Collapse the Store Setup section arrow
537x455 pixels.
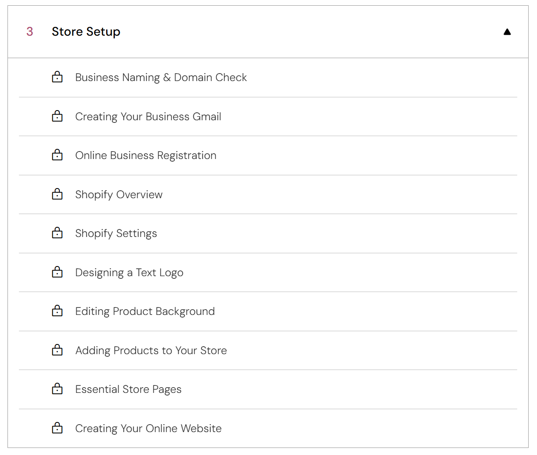click(x=507, y=32)
